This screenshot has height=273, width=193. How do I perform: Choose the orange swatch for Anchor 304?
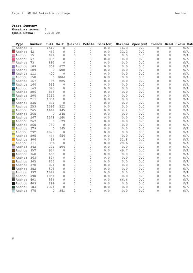tap(13, 140)
